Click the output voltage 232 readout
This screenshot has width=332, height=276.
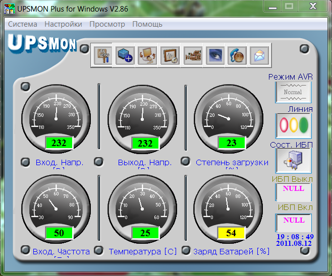click(145, 144)
